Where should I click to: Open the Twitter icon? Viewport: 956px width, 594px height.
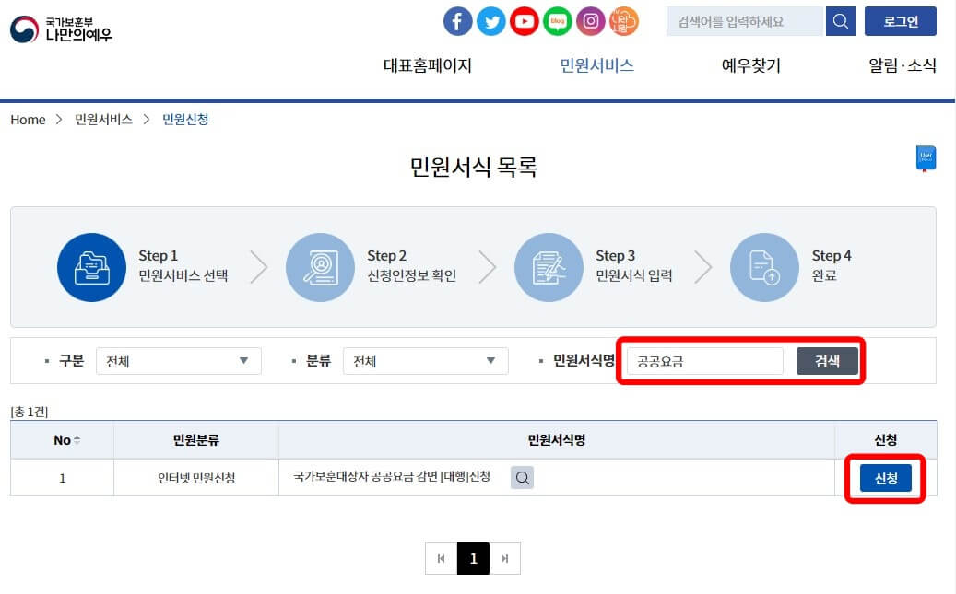click(x=491, y=21)
